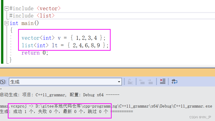Click the 'int main()' declaration
The width and height of the screenshot is (215, 121).
24,23
